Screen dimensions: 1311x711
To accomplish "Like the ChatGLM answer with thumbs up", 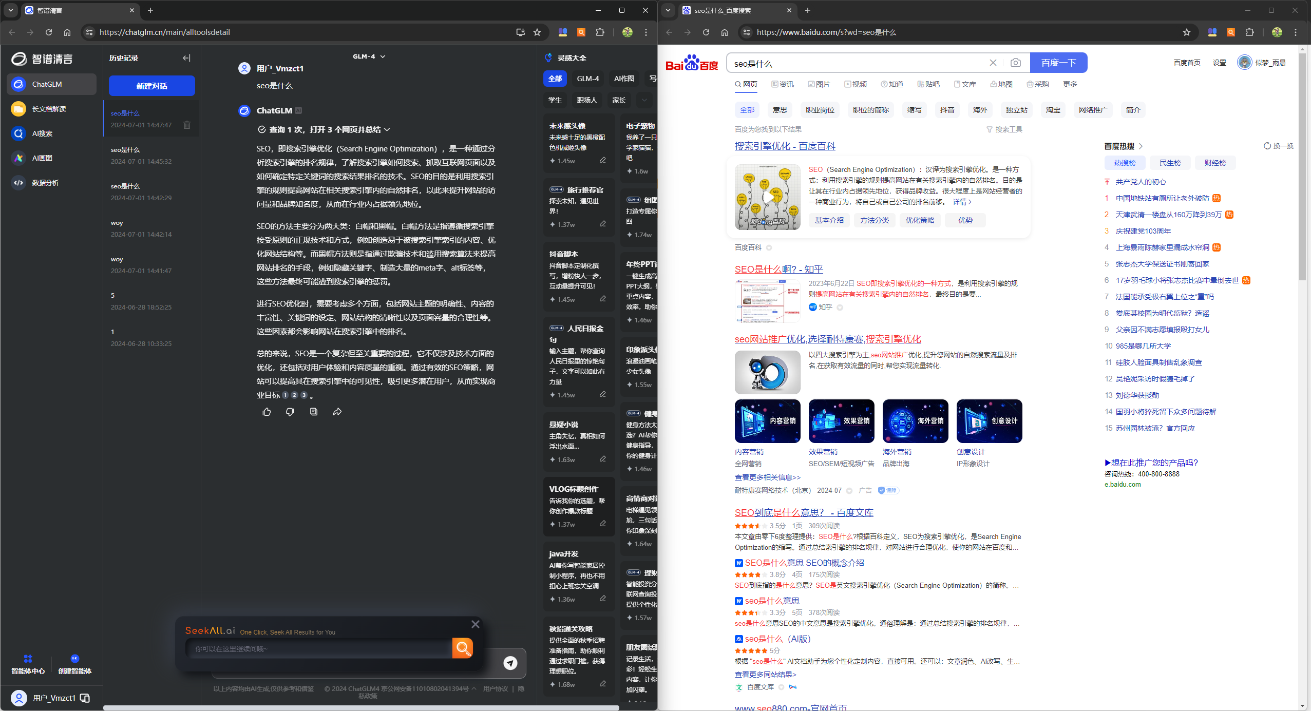I will point(267,412).
